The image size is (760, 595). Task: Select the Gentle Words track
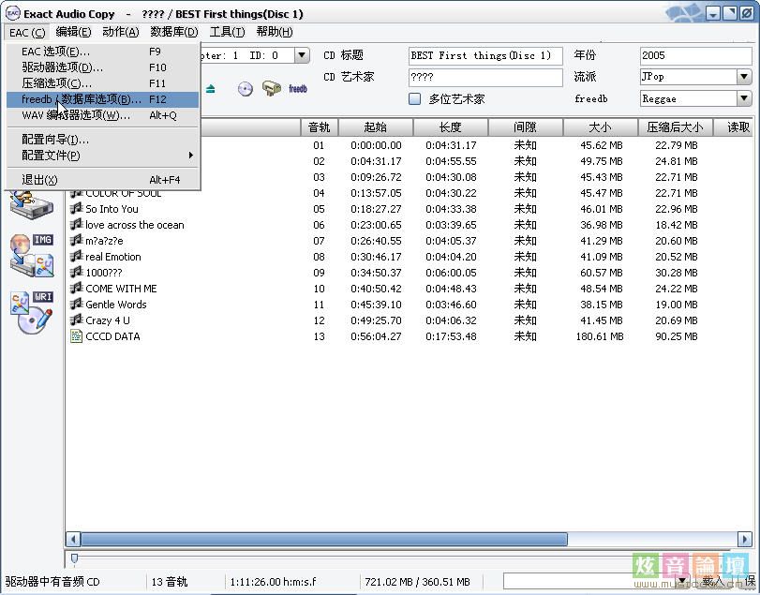(x=408, y=305)
